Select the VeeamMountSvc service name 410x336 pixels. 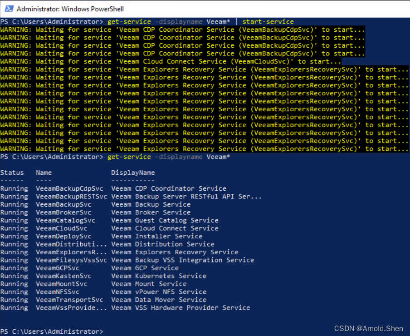61,284
